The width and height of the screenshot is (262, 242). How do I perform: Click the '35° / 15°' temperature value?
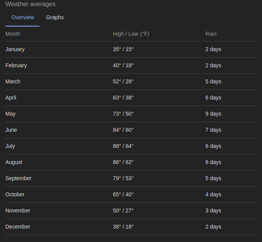(x=123, y=49)
